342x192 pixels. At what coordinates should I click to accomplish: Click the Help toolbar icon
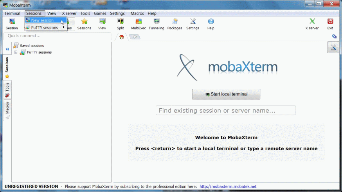click(211, 24)
